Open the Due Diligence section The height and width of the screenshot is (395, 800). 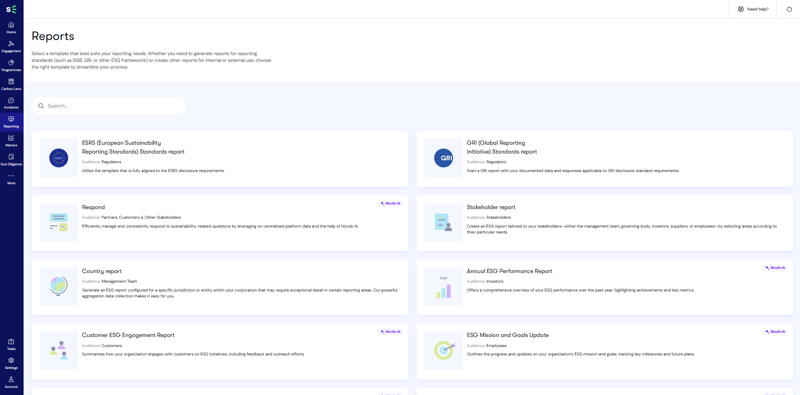[x=11, y=159]
